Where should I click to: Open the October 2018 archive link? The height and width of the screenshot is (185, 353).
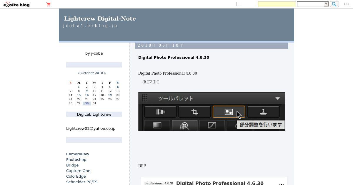(92, 73)
